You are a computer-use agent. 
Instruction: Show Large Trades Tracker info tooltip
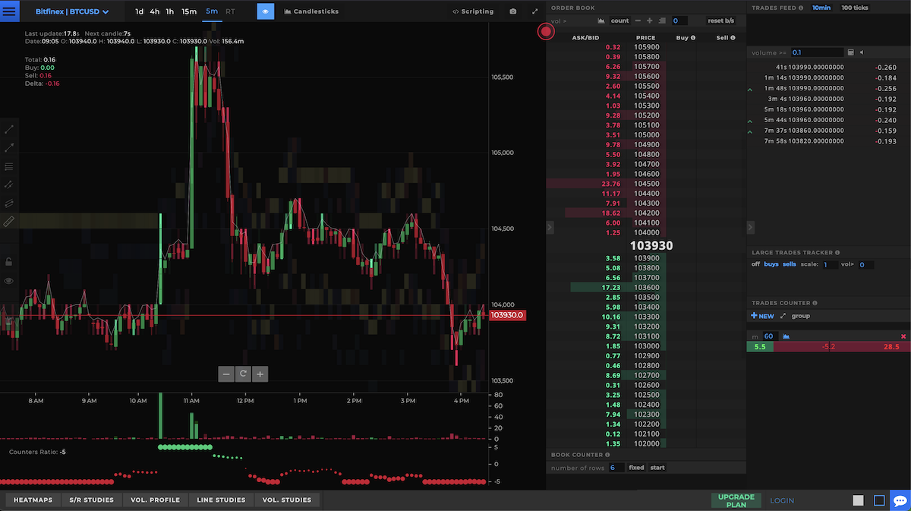[x=837, y=252]
